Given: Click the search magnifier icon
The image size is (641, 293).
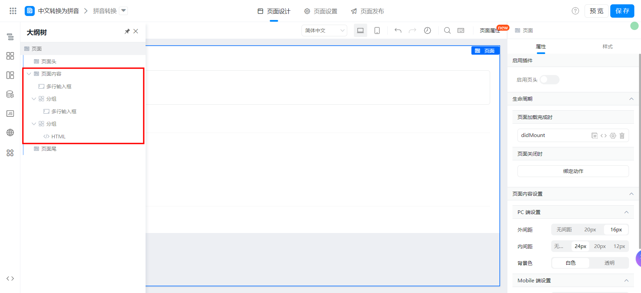Looking at the screenshot, I should [x=447, y=31].
